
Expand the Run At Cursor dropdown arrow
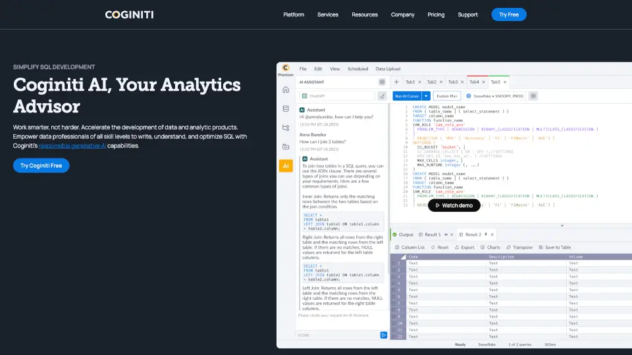pos(426,96)
